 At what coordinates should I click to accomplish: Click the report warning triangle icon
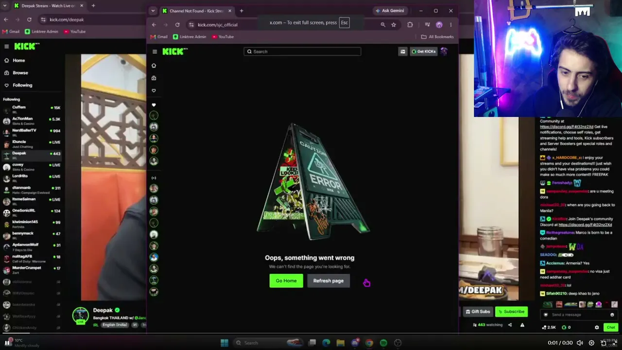tap(522, 325)
